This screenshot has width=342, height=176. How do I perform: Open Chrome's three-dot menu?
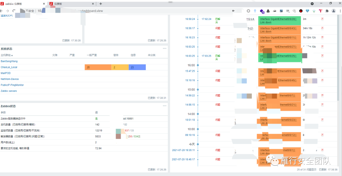340,11
